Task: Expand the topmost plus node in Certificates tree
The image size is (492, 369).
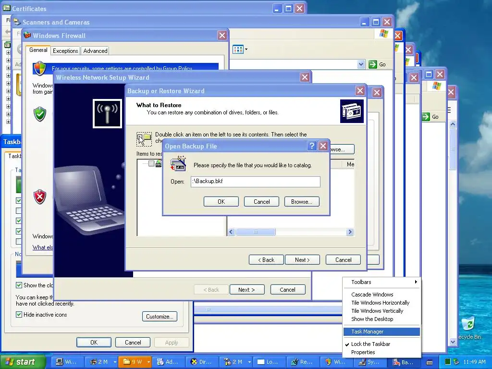Action: [8, 53]
